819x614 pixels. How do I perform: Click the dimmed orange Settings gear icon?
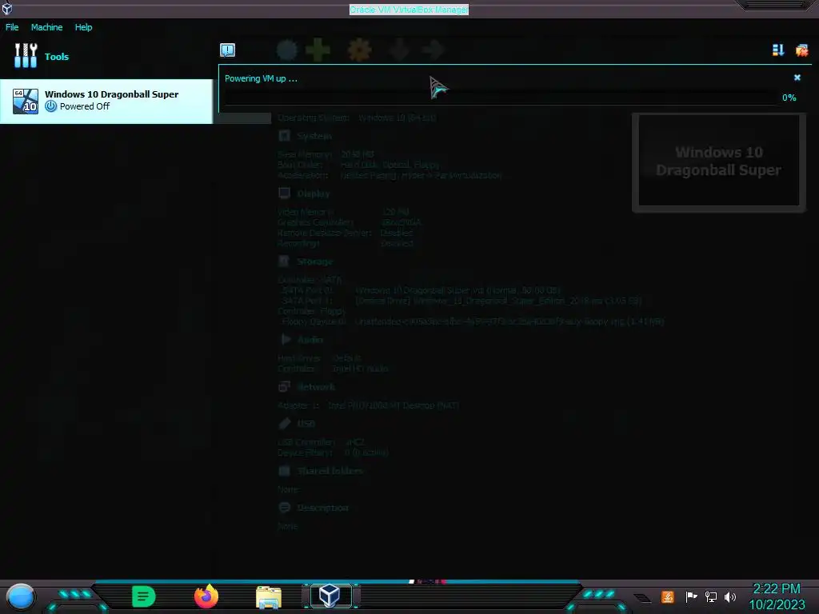tap(359, 50)
